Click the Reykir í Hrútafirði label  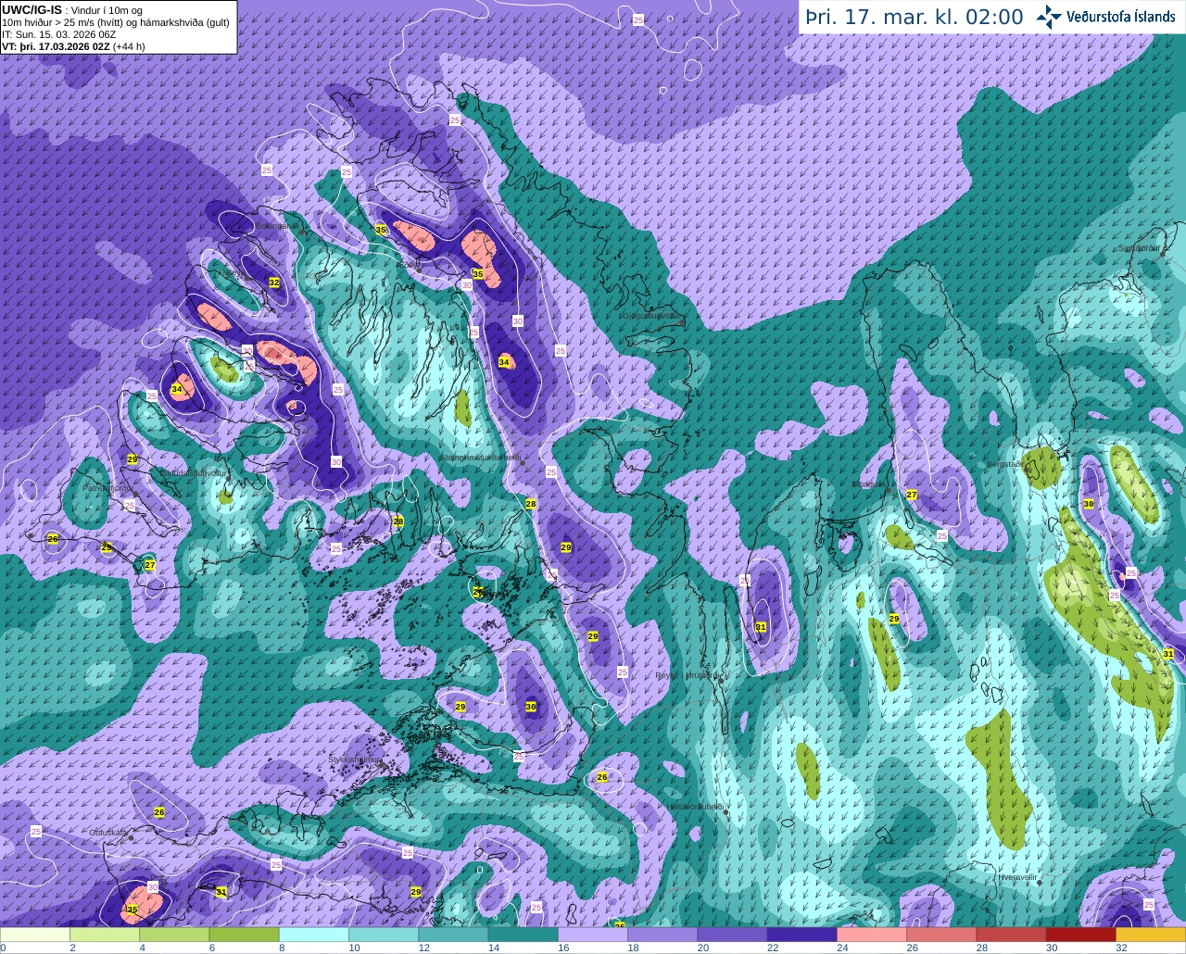688,675
